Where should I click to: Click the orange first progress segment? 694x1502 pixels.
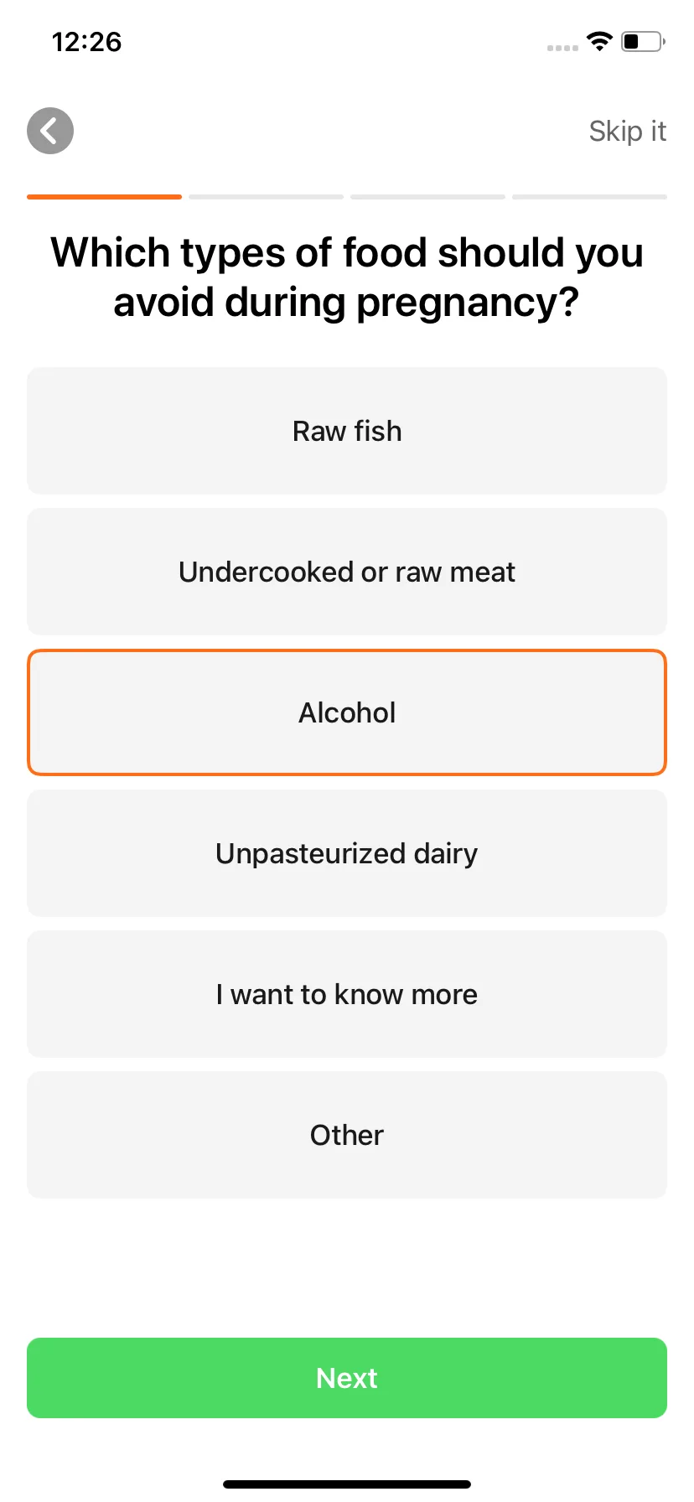pos(104,197)
